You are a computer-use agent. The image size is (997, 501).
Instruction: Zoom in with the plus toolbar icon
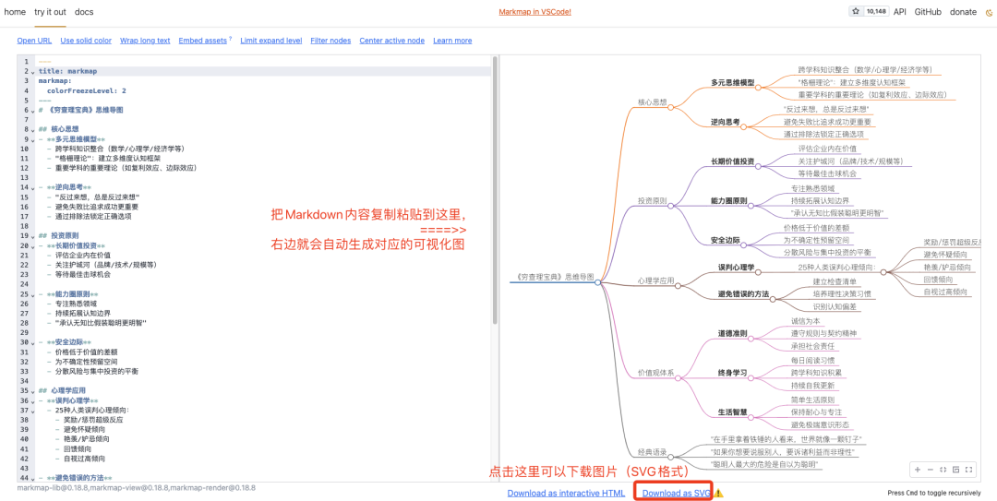click(x=917, y=470)
